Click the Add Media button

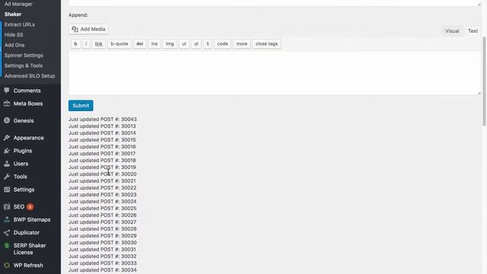(x=88, y=29)
